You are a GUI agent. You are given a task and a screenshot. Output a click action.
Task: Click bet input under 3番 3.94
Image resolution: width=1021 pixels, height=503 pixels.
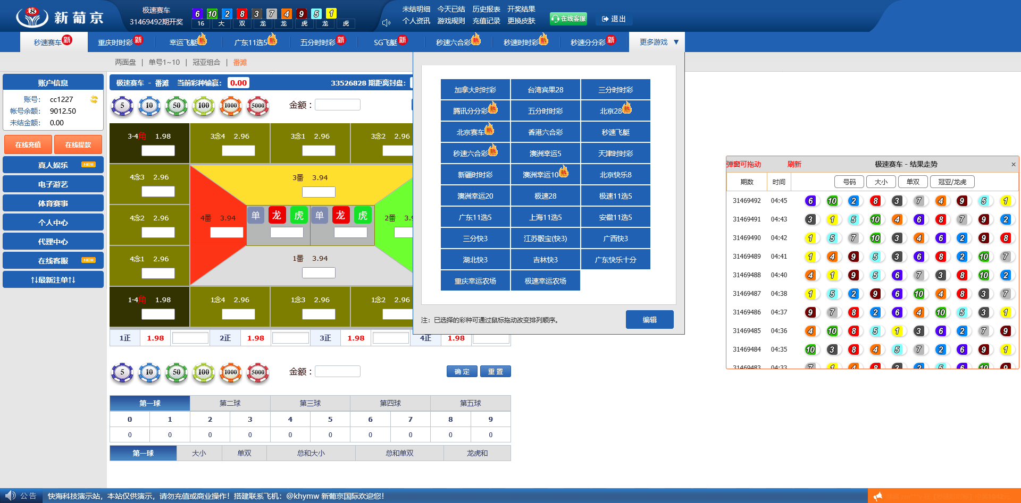click(x=319, y=192)
